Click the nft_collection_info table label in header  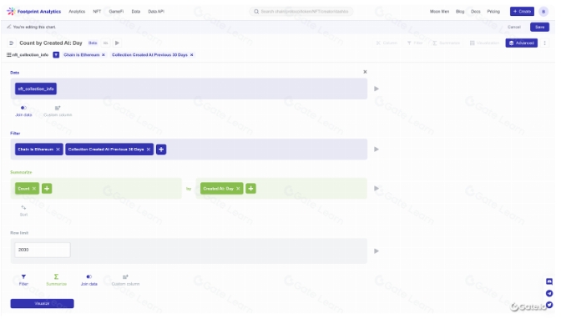click(28, 55)
